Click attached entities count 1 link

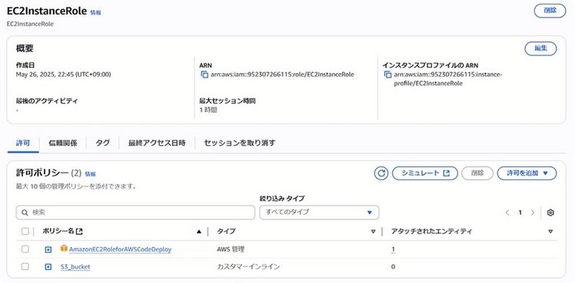pos(393,249)
